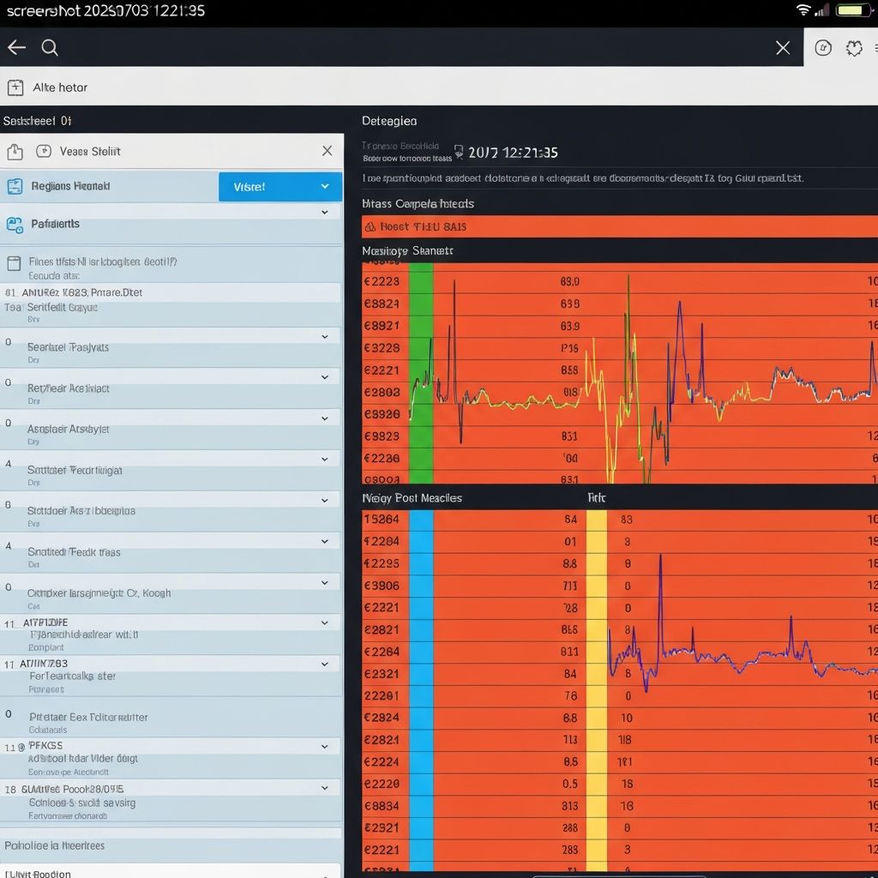
Task: Close the Veaes Stelitt panel
Action: tap(327, 151)
